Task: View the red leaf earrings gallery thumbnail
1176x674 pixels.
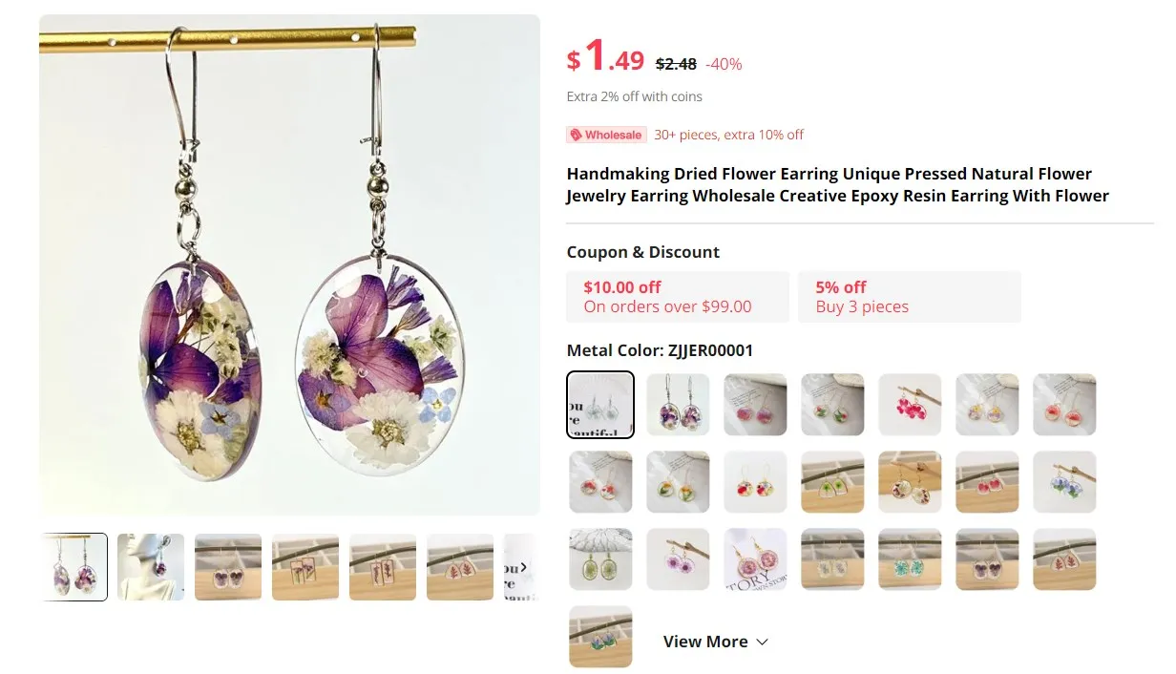Action: 460,567
